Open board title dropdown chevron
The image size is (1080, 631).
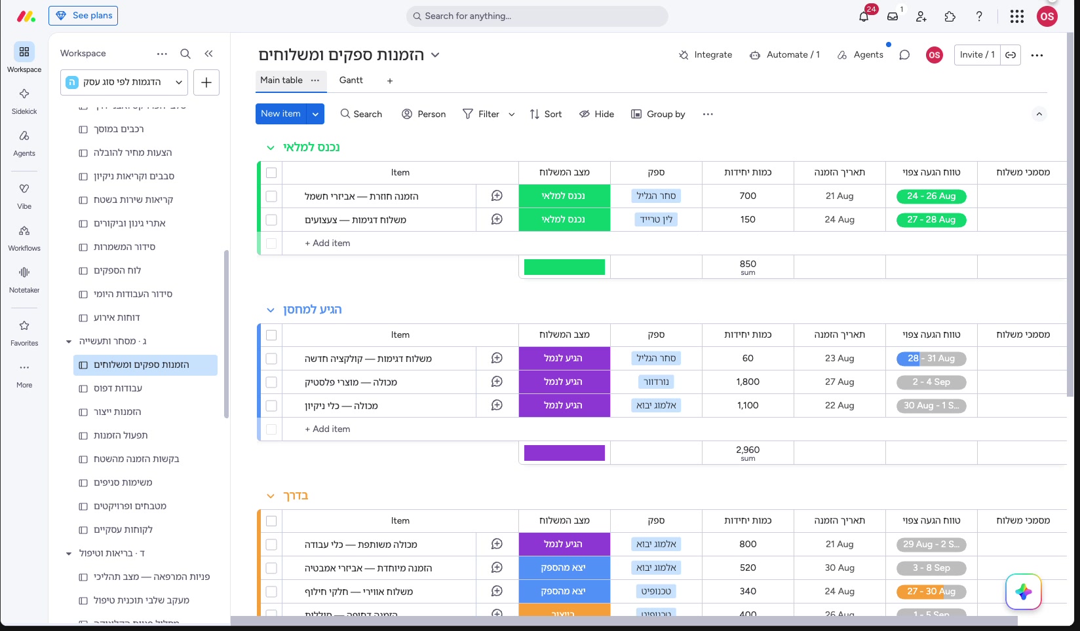435,55
